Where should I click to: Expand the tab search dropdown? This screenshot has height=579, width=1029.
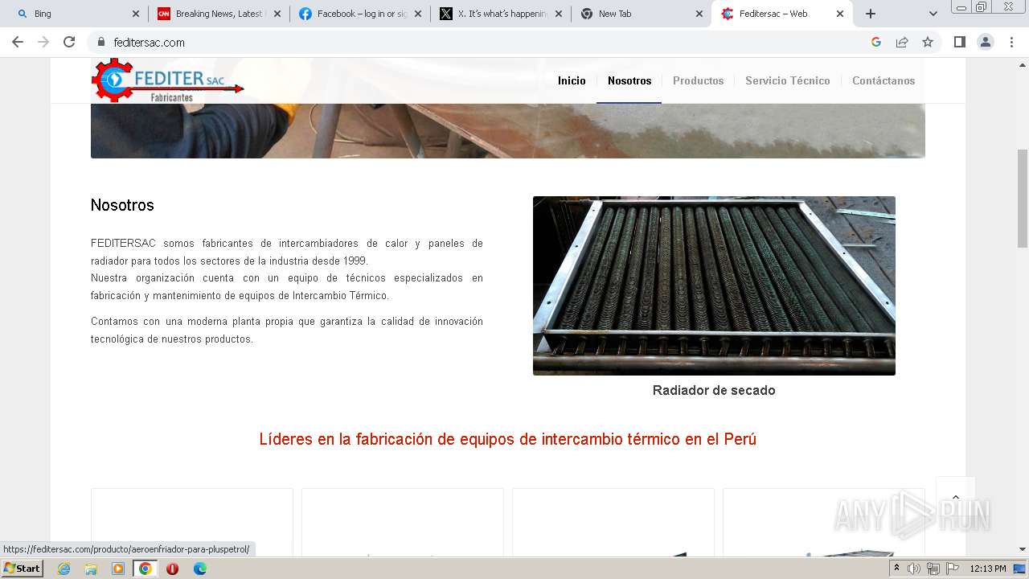coord(933,14)
